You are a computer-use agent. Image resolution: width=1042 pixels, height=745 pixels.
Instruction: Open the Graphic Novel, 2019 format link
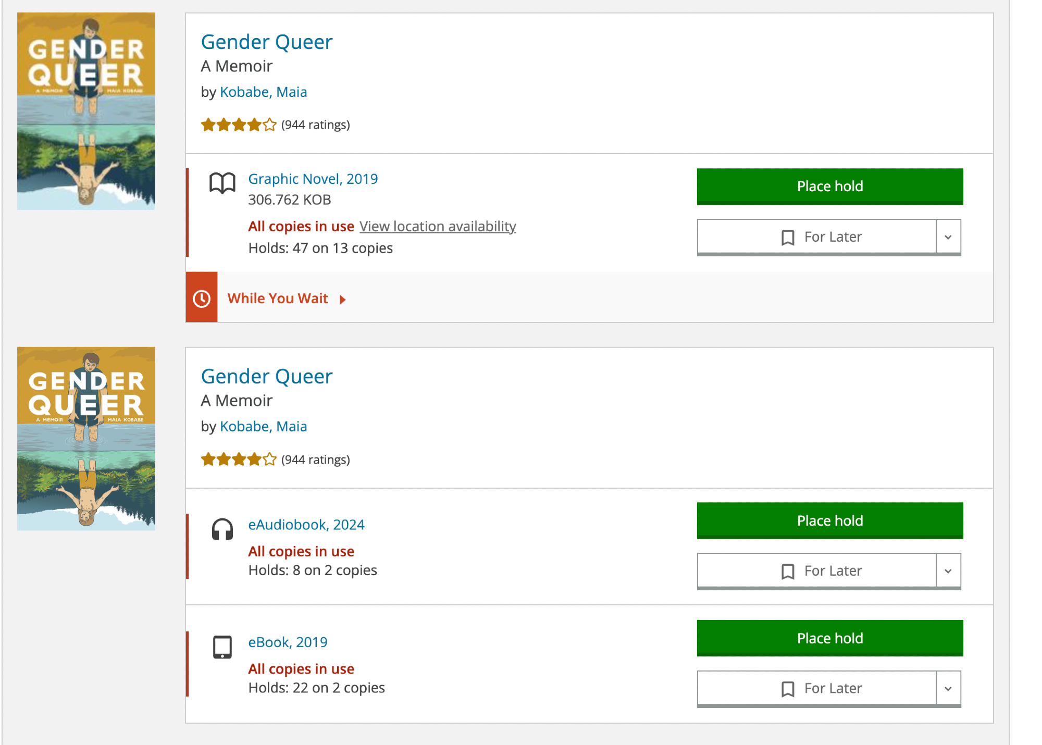point(313,179)
